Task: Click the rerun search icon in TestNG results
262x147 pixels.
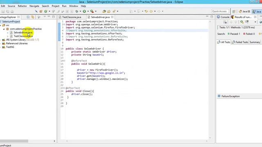Action: [x=242, y=22]
